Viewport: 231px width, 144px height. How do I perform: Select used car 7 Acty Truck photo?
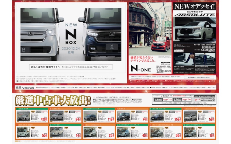pyautogui.click(x=23, y=132)
